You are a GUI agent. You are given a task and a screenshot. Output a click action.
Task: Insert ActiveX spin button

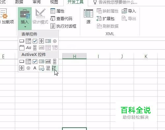(x=22, y=68)
